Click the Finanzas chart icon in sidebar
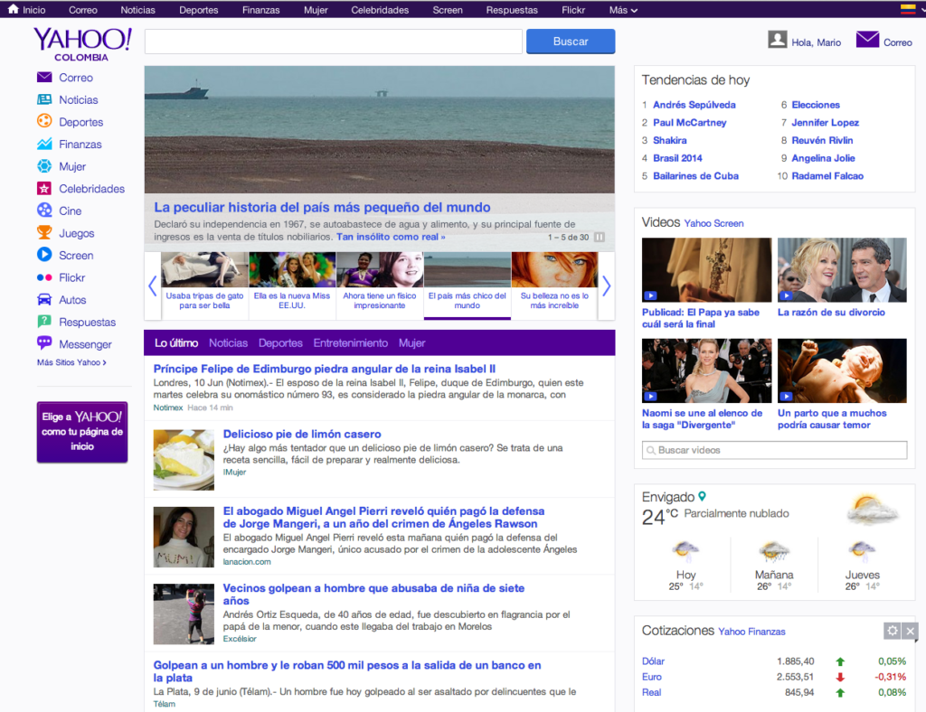Image resolution: width=926 pixels, height=712 pixels. [x=44, y=144]
